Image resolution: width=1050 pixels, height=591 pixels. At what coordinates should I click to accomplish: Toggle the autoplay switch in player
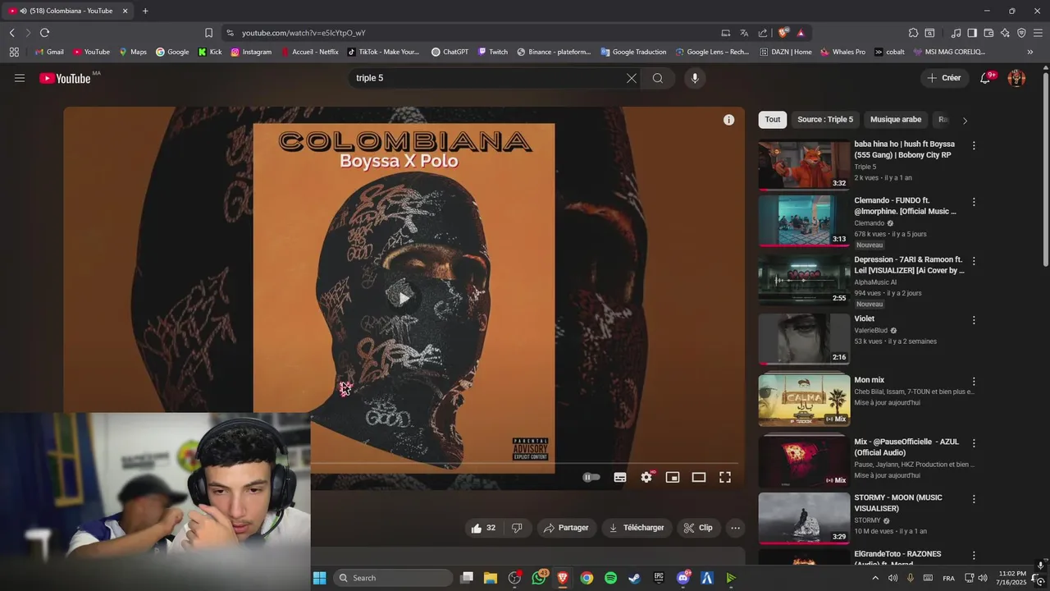[x=591, y=477]
